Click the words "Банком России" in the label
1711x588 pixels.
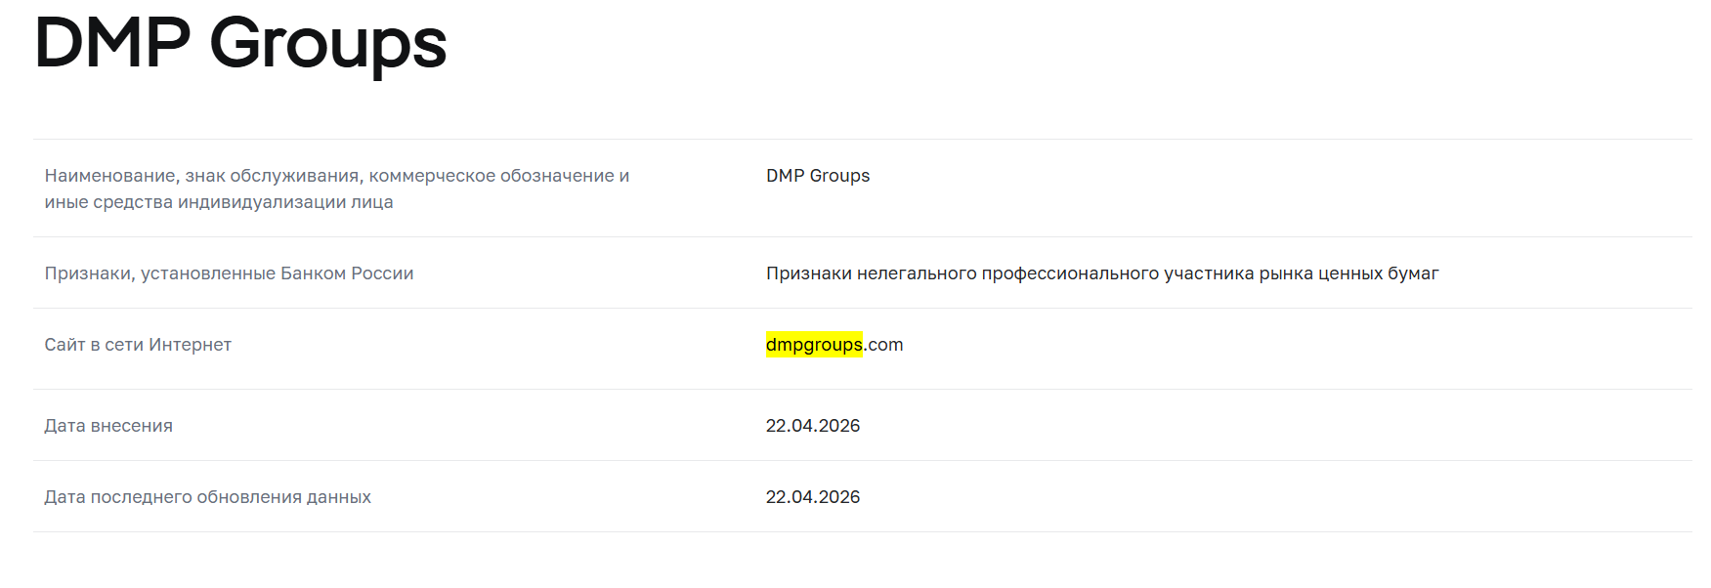pyautogui.click(x=347, y=273)
